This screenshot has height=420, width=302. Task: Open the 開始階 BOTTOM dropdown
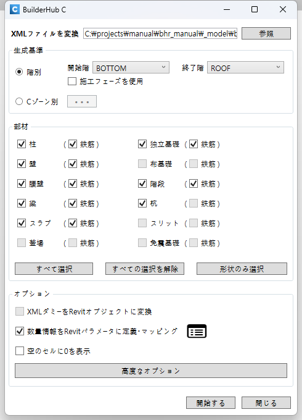click(131, 67)
